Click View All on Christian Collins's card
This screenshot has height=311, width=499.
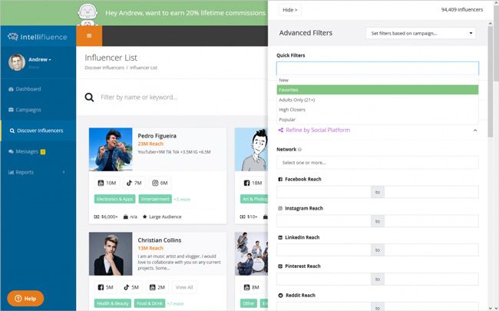tap(184, 287)
